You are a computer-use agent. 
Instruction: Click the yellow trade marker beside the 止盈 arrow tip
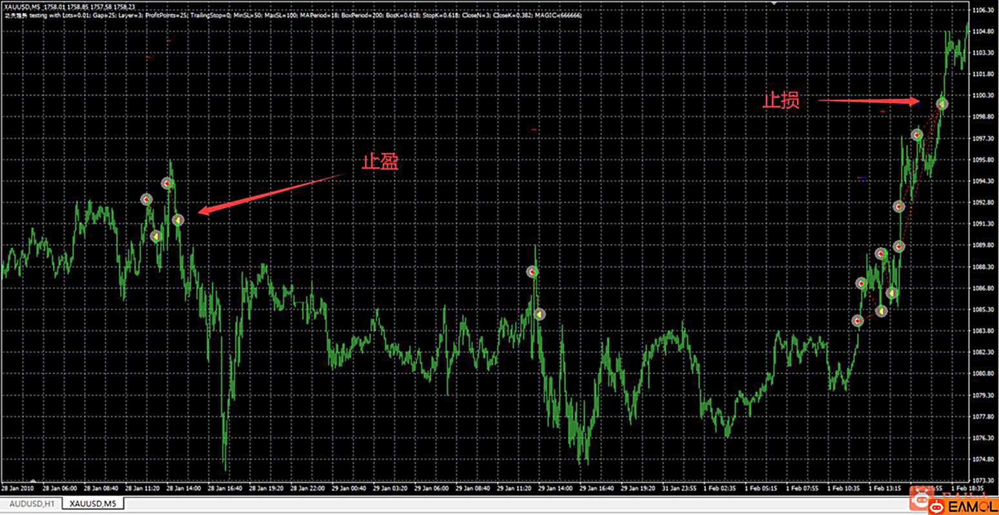click(178, 220)
